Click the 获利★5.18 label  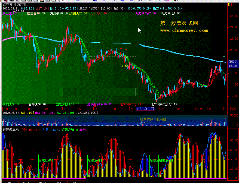[x=11, y=105]
